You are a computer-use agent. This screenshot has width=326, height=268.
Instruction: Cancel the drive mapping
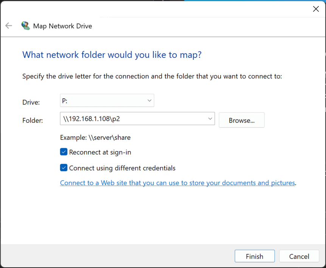(x=299, y=256)
